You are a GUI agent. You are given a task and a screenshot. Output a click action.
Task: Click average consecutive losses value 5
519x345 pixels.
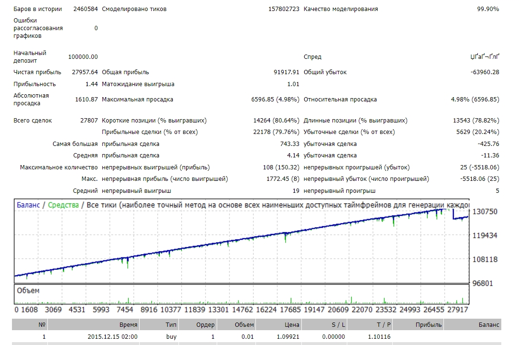(x=497, y=191)
